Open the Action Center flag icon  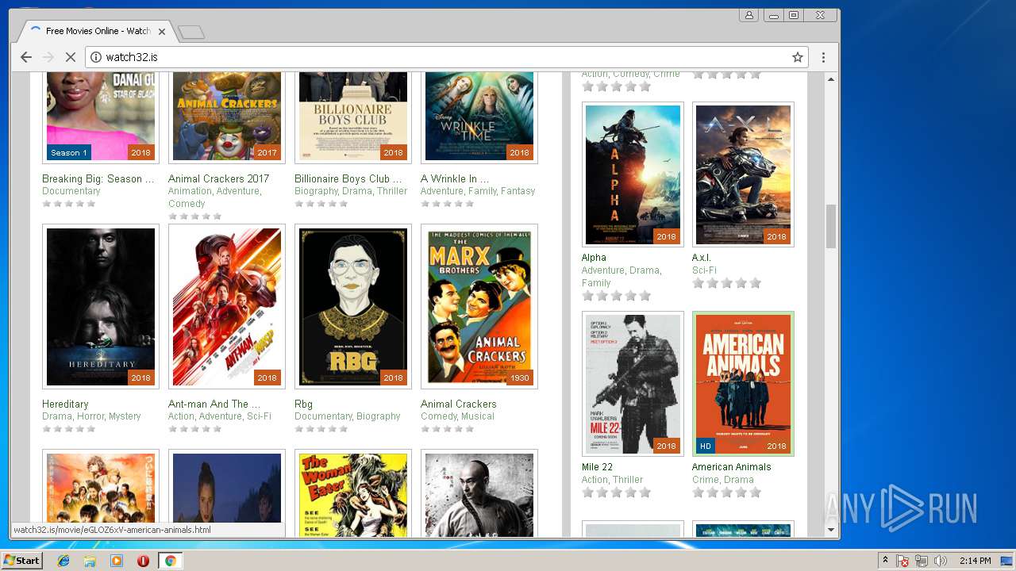click(902, 561)
